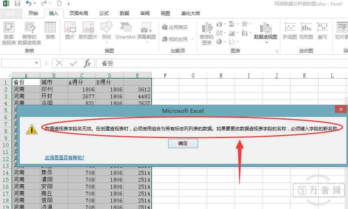Click cell containing 4483
Image resolution: width=348 pixels, height=209 pixels.
coord(137,96)
